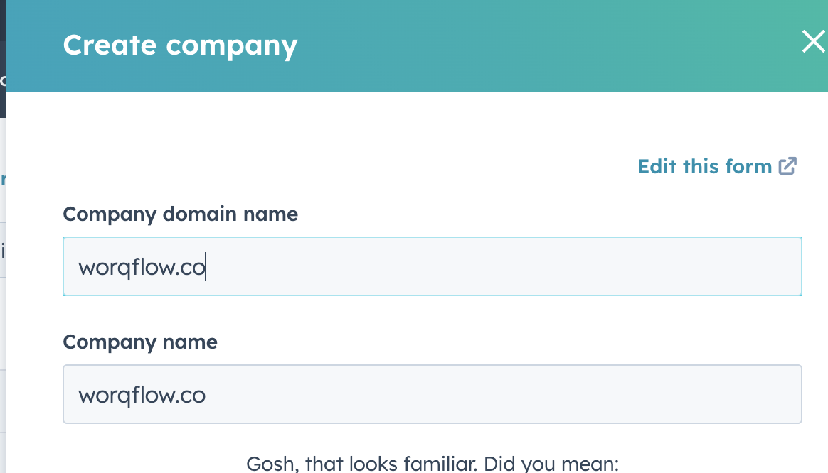Image resolution: width=828 pixels, height=473 pixels.
Task: Click the white X icon in header
Action: click(x=813, y=42)
